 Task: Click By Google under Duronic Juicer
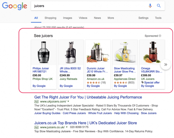(93, 86)
